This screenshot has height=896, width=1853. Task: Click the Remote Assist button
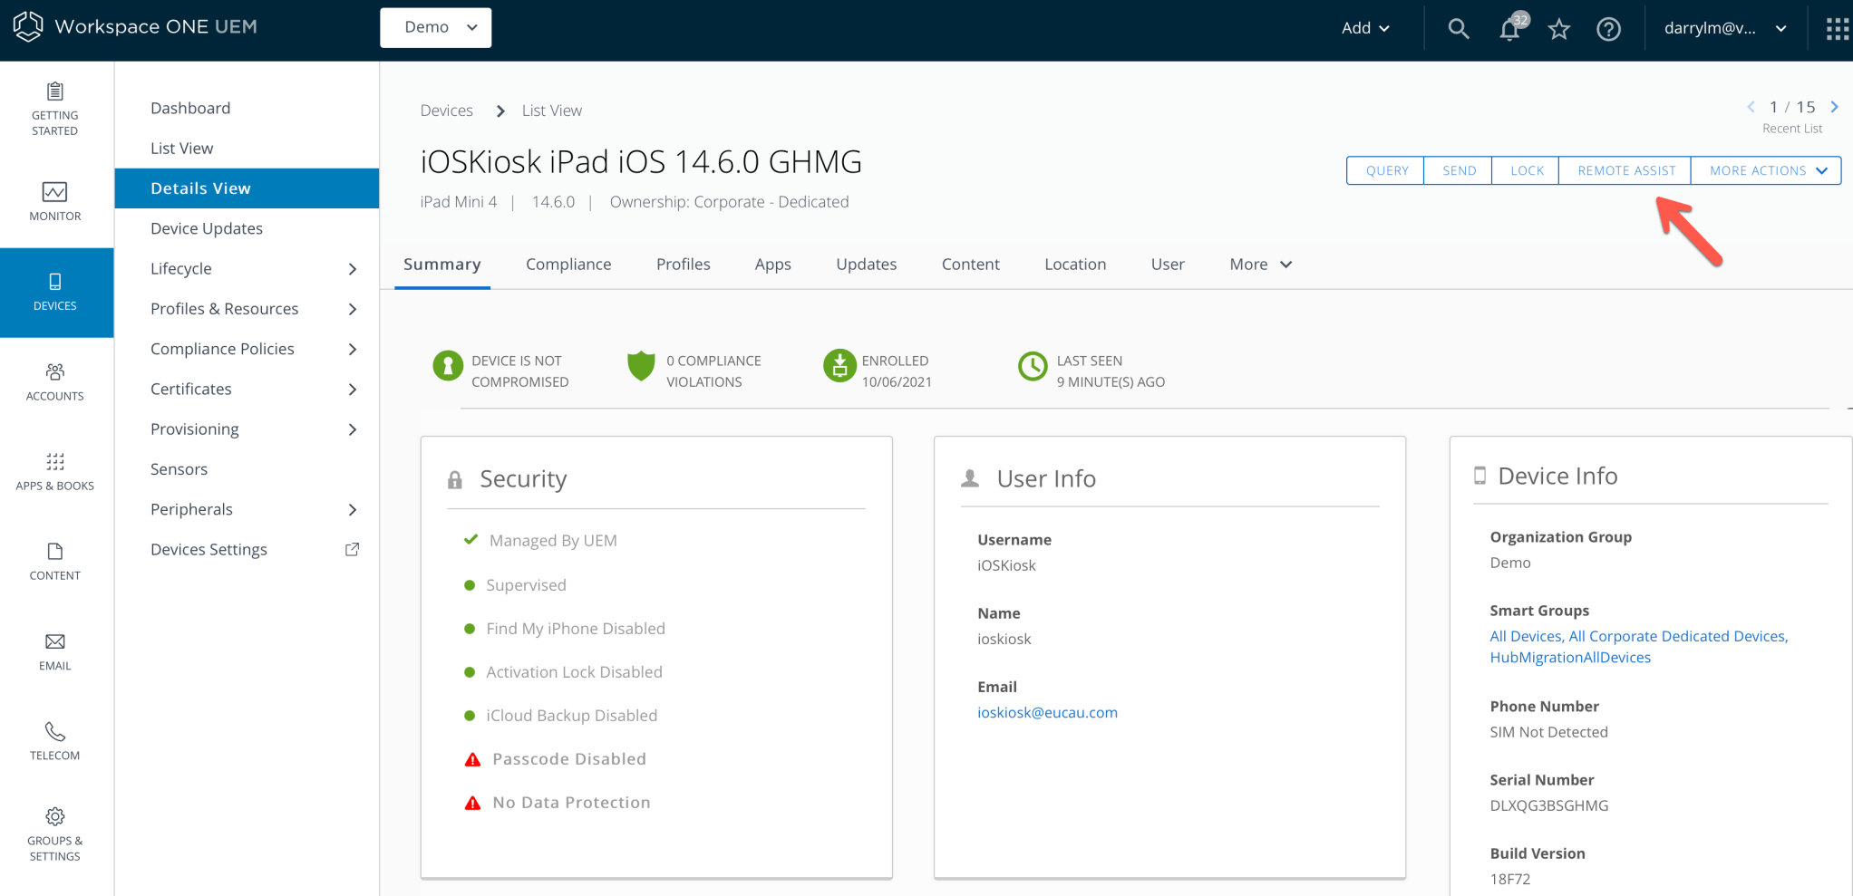[x=1625, y=170]
